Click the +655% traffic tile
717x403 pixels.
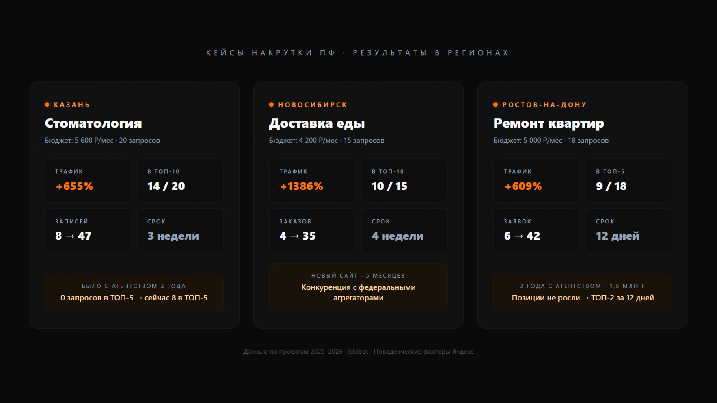pos(88,180)
